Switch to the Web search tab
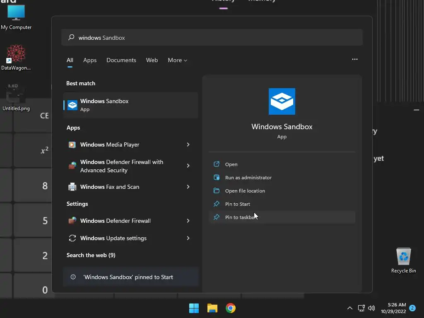Screen dimensions: 424x318 tap(152, 60)
